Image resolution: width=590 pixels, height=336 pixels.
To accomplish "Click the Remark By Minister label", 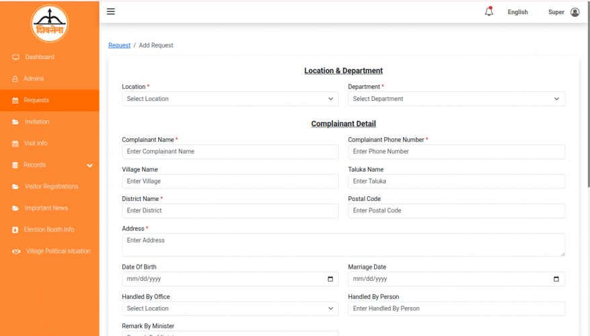I will [x=148, y=326].
